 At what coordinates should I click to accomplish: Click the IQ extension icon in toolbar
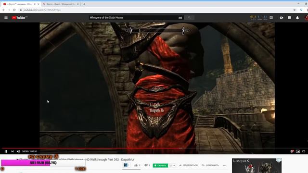pos(301,10)
